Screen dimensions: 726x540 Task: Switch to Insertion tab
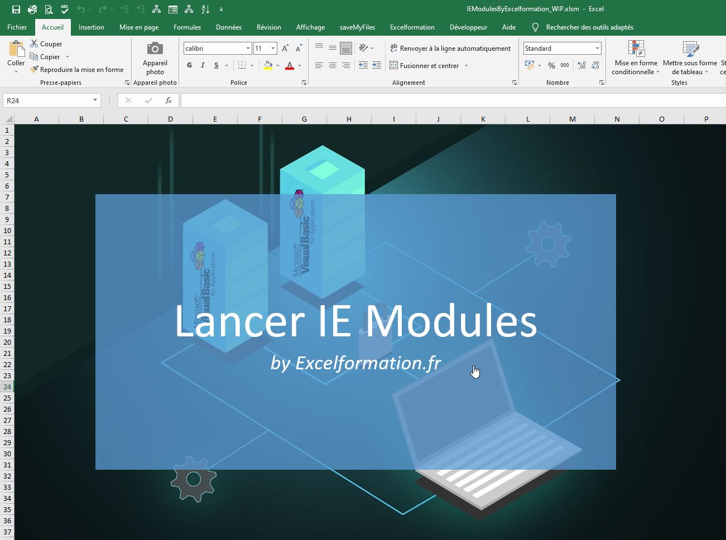pos(92,27)
